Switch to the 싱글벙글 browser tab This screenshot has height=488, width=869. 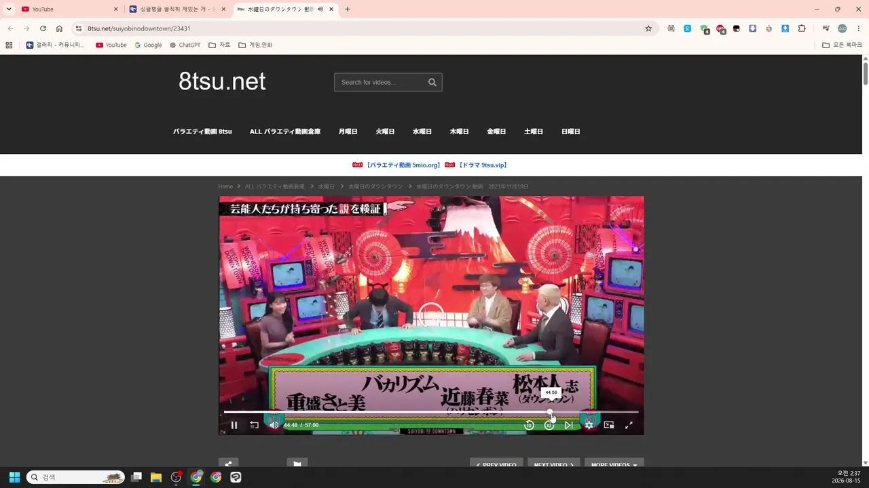177,9
